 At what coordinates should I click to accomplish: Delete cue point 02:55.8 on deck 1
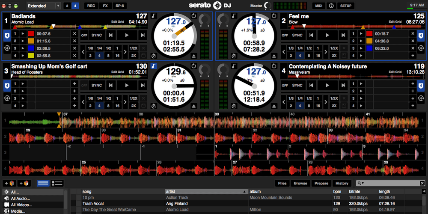pyautogui.click(x=74, y=56)
